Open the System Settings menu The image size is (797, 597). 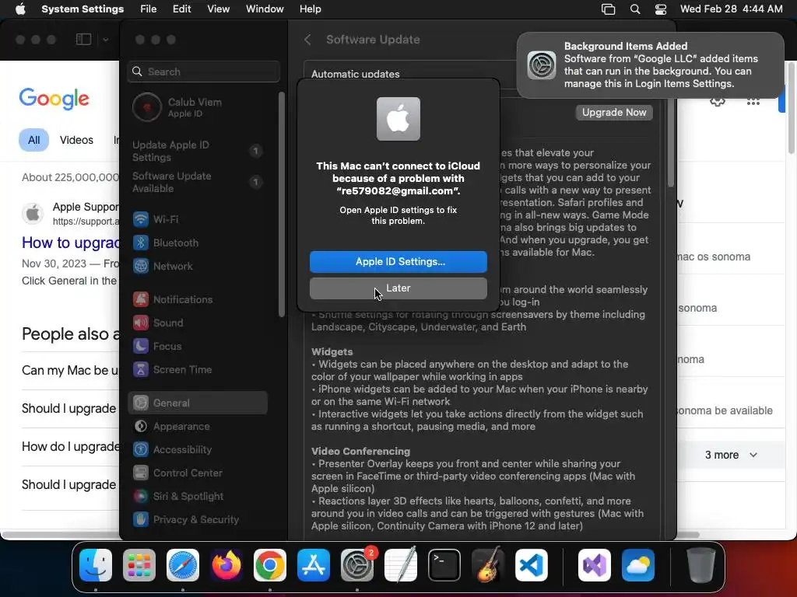pos(83,9)
